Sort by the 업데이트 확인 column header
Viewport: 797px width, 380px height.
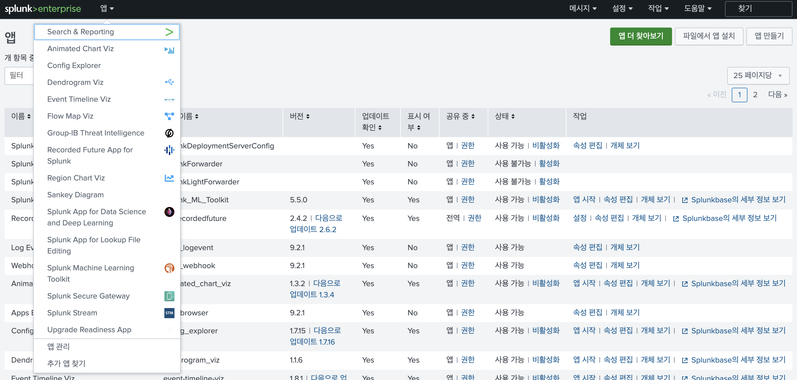click(x=375, y=122)
